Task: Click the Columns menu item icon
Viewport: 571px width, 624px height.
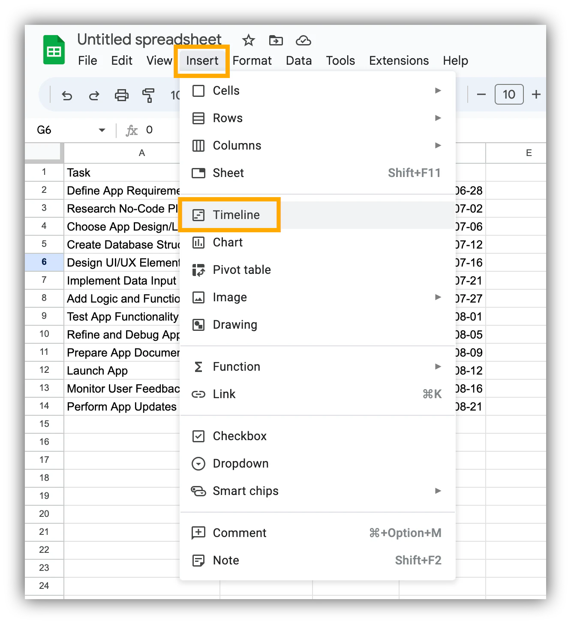Action: point(198,146)
